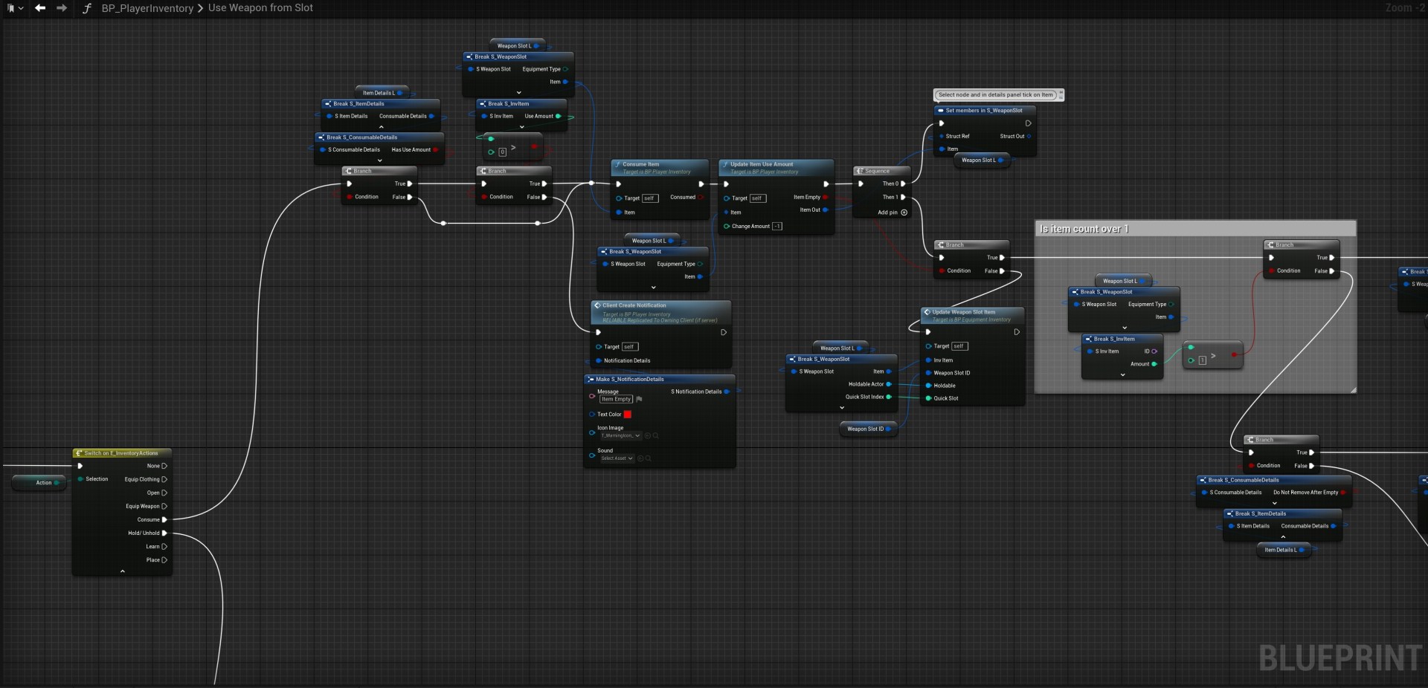Expand the Break S_ConsumableDetails node pins
Image resolution: width=1428 pixels, height=688 pixels.
[379, 160]
